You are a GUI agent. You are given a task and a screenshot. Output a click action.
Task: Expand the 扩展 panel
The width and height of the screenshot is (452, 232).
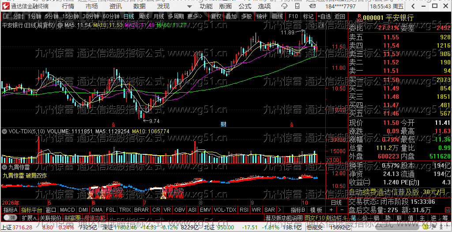(29, 217)
